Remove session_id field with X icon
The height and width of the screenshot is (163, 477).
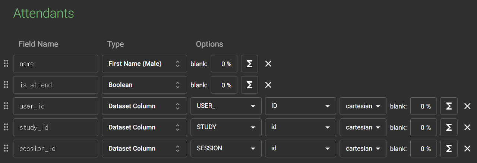[467, 149]
